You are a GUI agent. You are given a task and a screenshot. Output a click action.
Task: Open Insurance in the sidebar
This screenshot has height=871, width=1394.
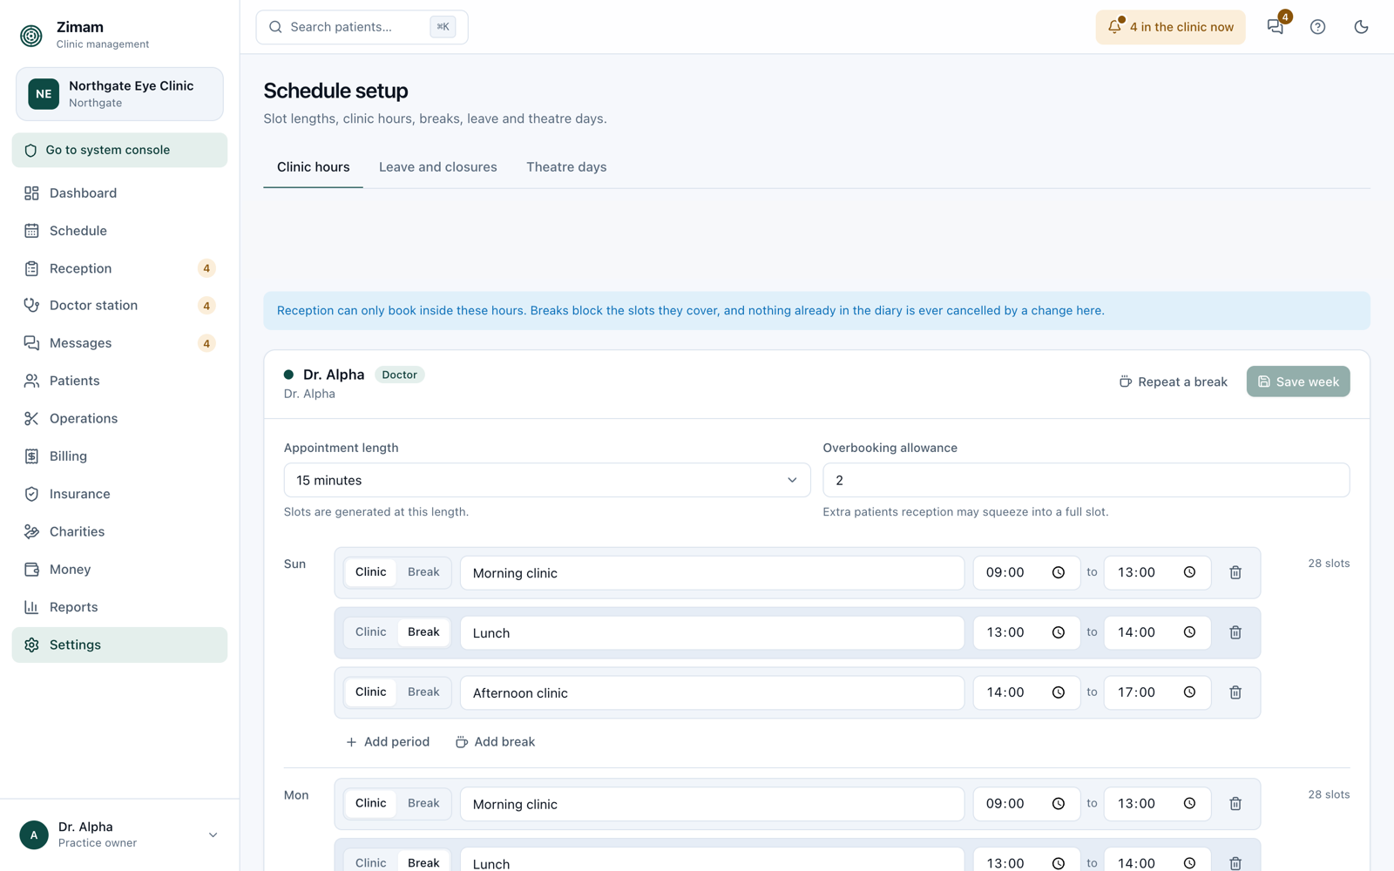point(119,494)
